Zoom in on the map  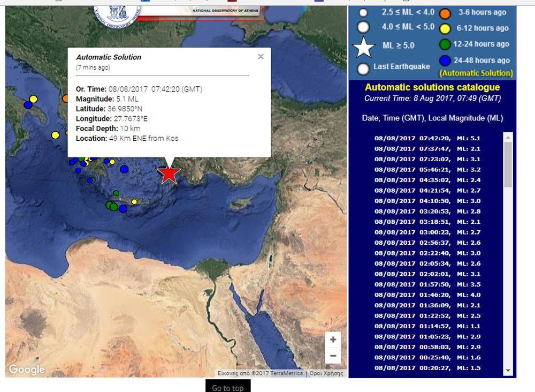[x=333, y=340]
